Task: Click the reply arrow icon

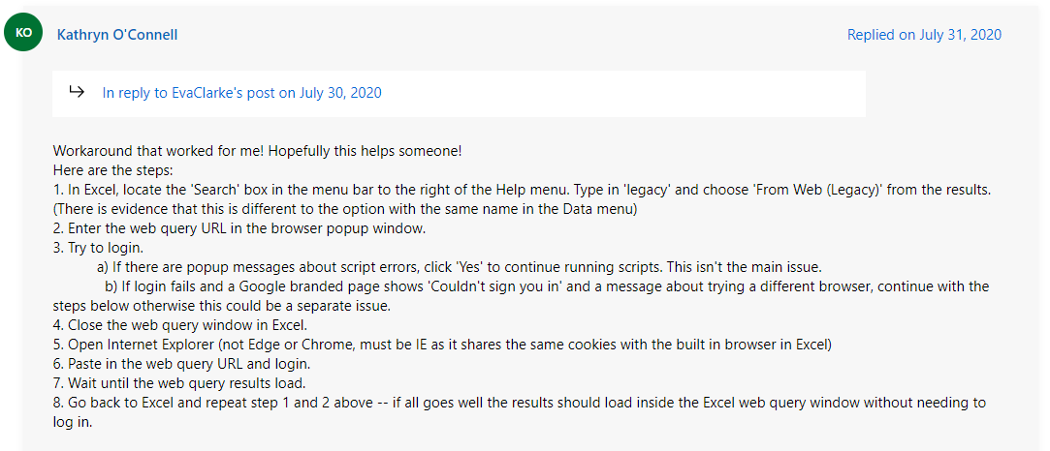Action: pos(78,92)
